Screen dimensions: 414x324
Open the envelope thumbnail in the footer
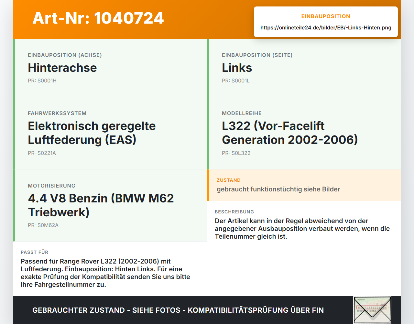(x=372, y=310)
